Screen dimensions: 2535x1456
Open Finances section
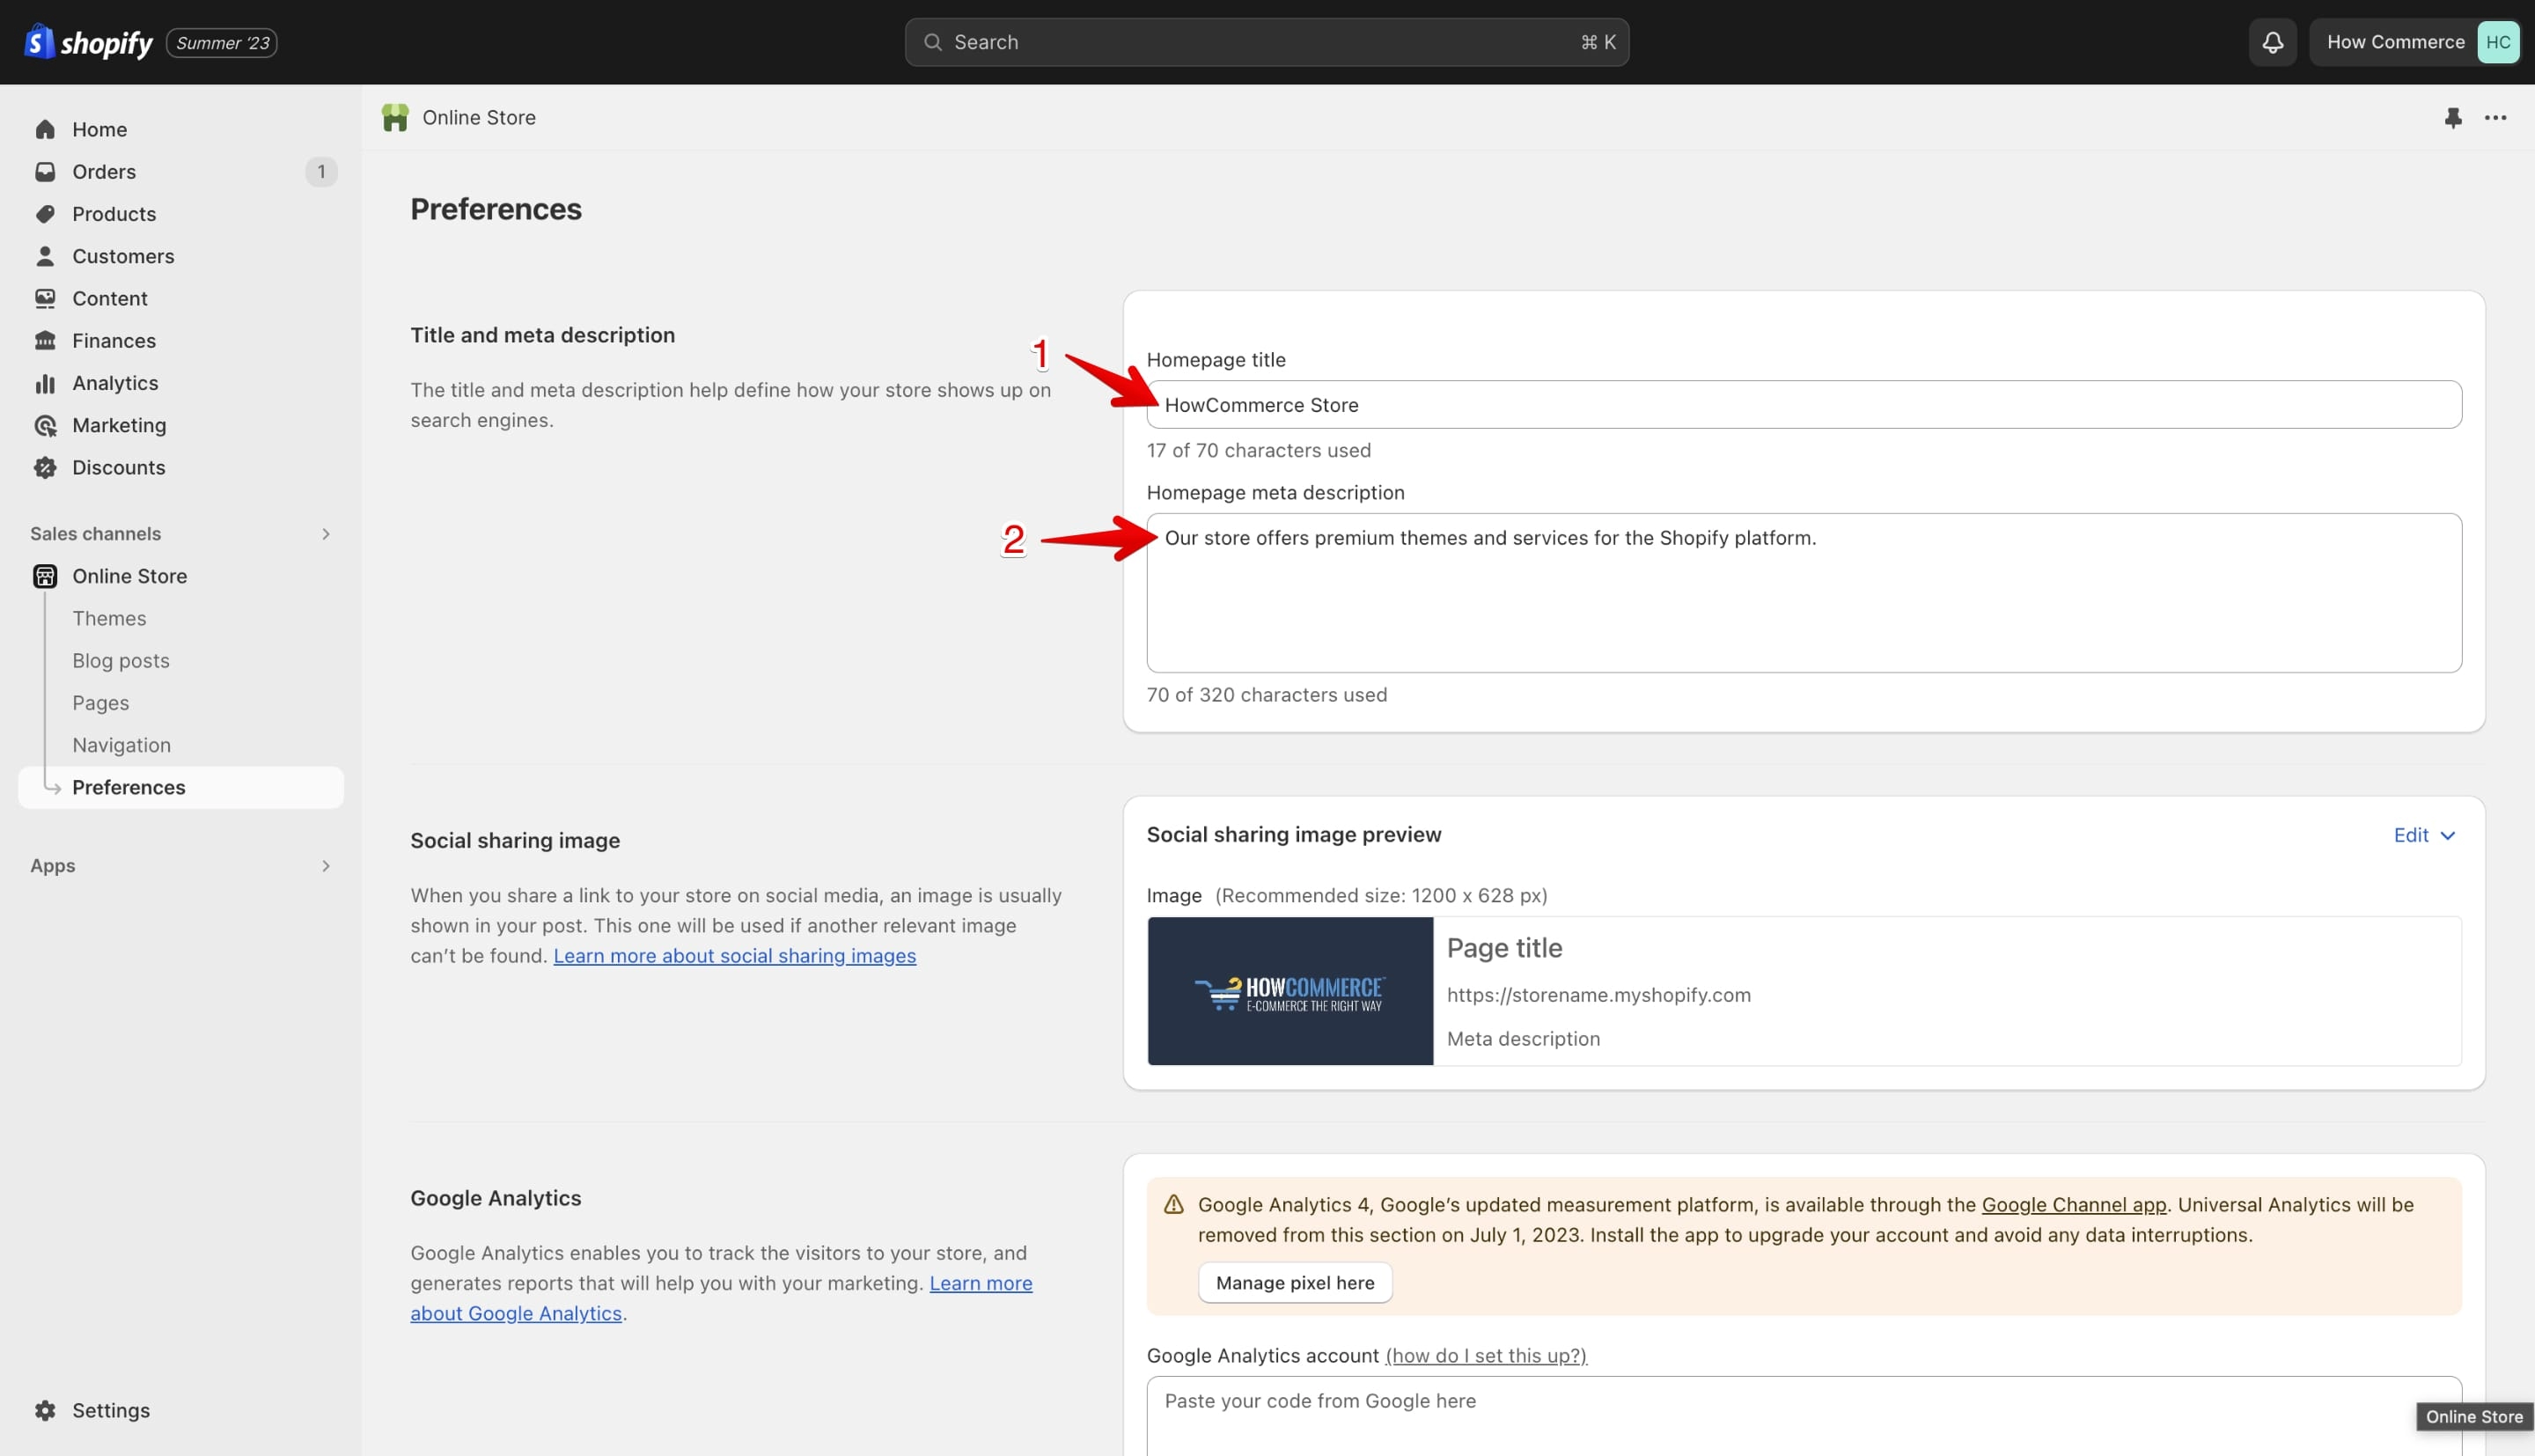(114, 341)
